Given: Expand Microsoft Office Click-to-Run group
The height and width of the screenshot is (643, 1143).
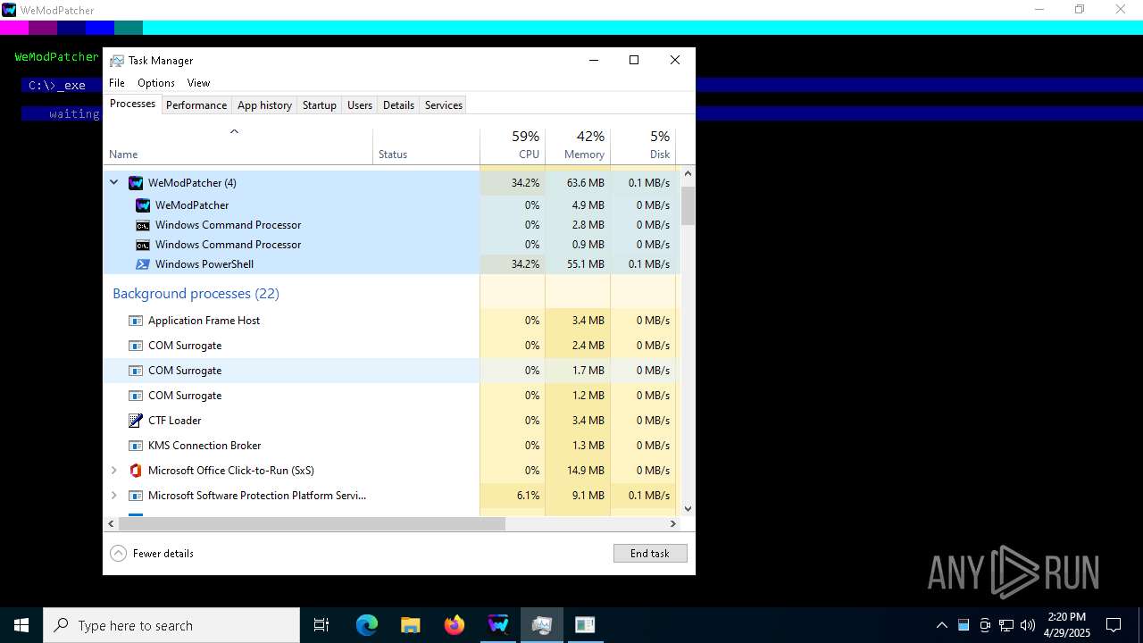Looking at the screenshot, I should (x=113, y=471).
